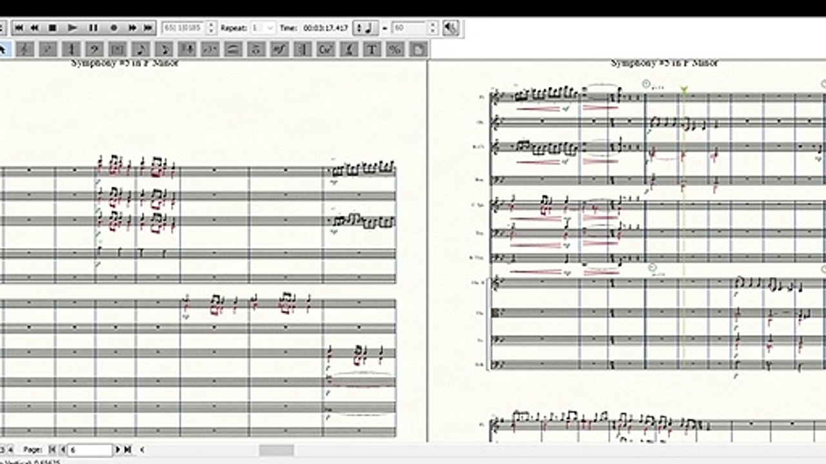Go to the first page
This screenshot has width=826, height=464.
click(x=53, y=449)
